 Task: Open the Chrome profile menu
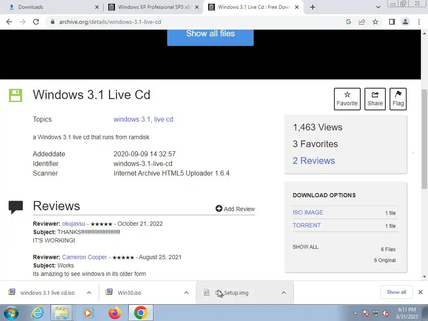pyautogui.click(x=405, y=22)
